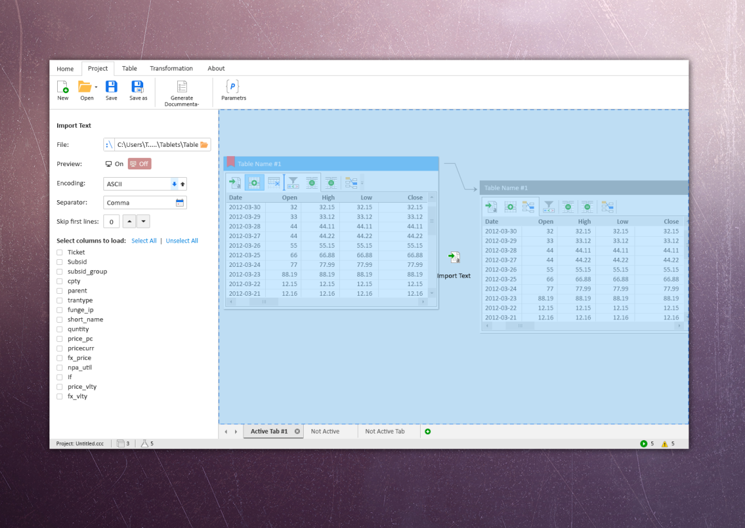Select the branch transformation icon in second table toolbar
The image size is (745, 528).
point(528,205)
